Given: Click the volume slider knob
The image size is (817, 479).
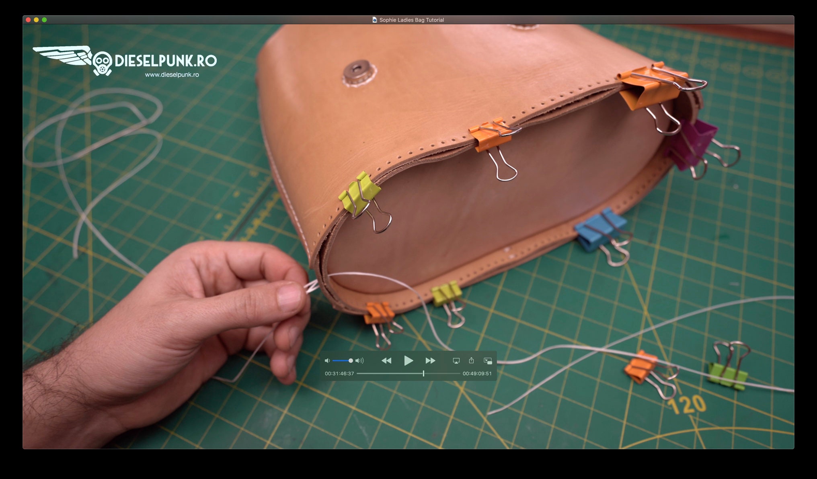Looking at the screenshot, I should pos(351,361).
